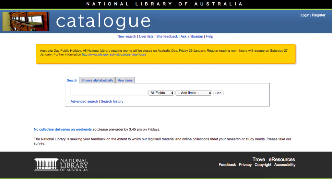Click the Register link
This screenshot has height=179, width=332.
tap(319, 15)
